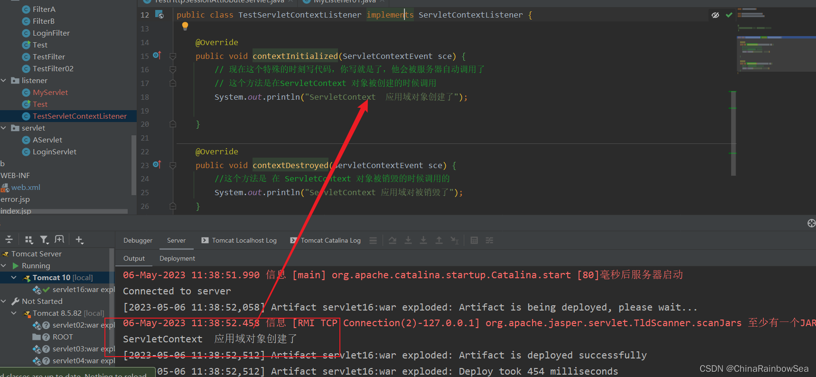
Task: Toggle fold marker at line 20
Action: 173,124
